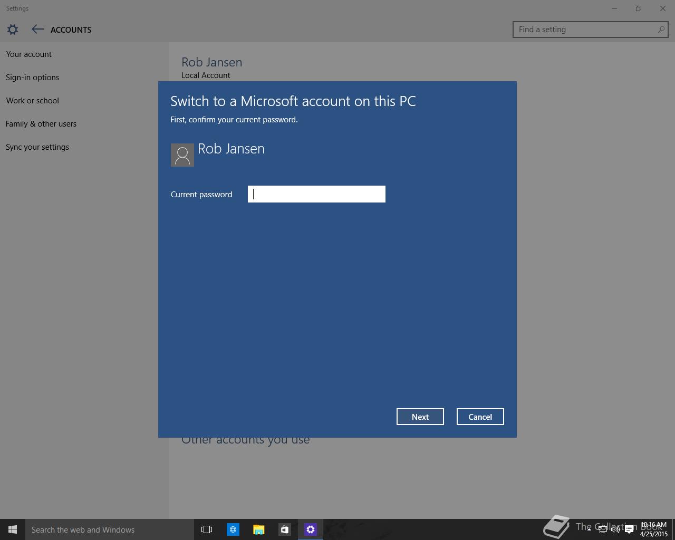Screen dimensions: 675x540
Task: Open the Action Center notifications icon
Action: pyautogui.click(x=629, y=529)
